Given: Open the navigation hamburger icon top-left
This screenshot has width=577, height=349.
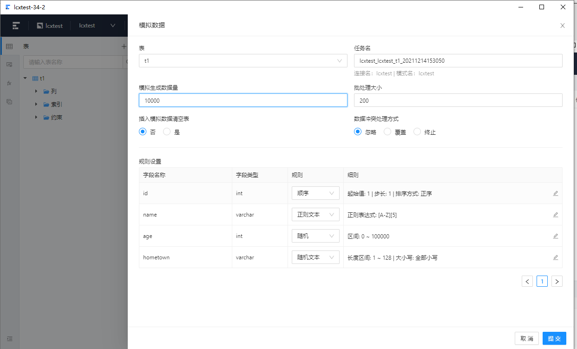Looking at the screenshot, I should click(x=15, y=26).
